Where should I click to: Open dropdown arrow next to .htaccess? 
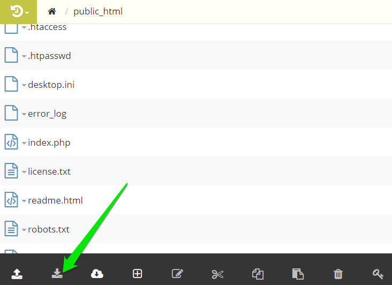[24, 27]
